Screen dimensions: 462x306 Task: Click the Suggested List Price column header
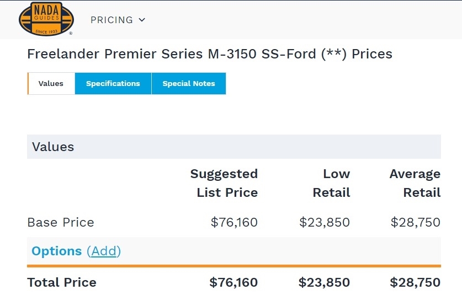pyautogui.click(x=224, y=183)
